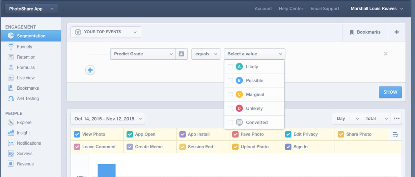Open the Email Support link

coord(325,9)
